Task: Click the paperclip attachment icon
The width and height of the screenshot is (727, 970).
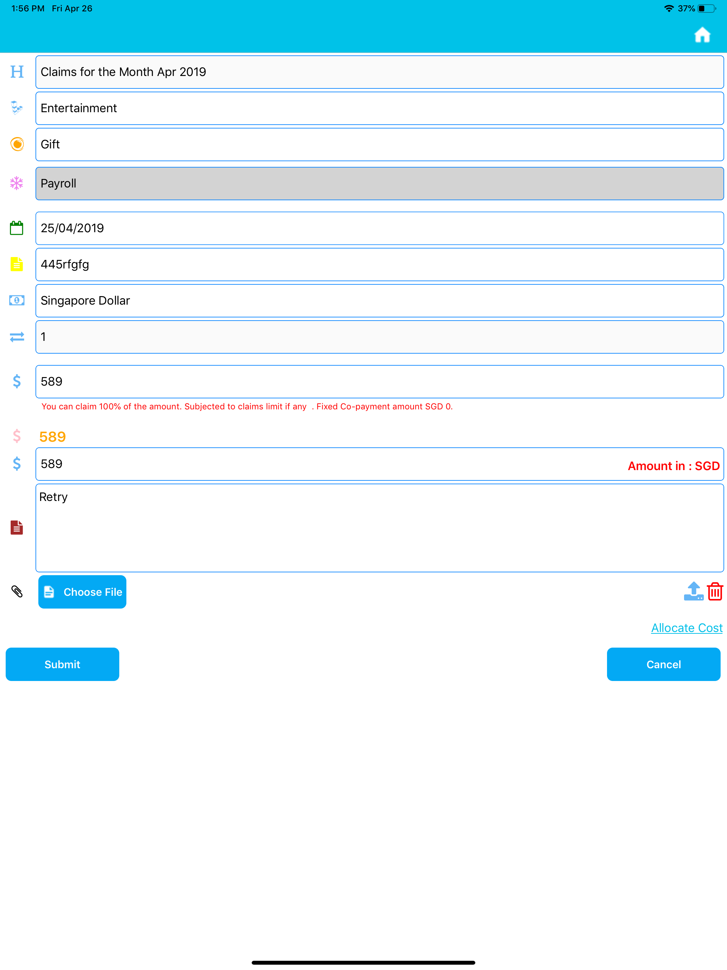Action: tap(17, 592)
